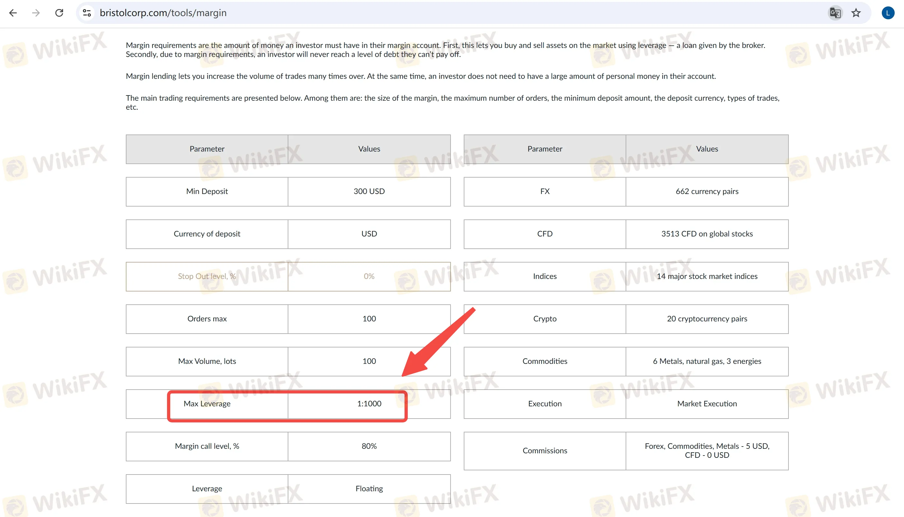Click the 662 currency pairs cell
Screen dimensions: 904x517
coord(707,191)
